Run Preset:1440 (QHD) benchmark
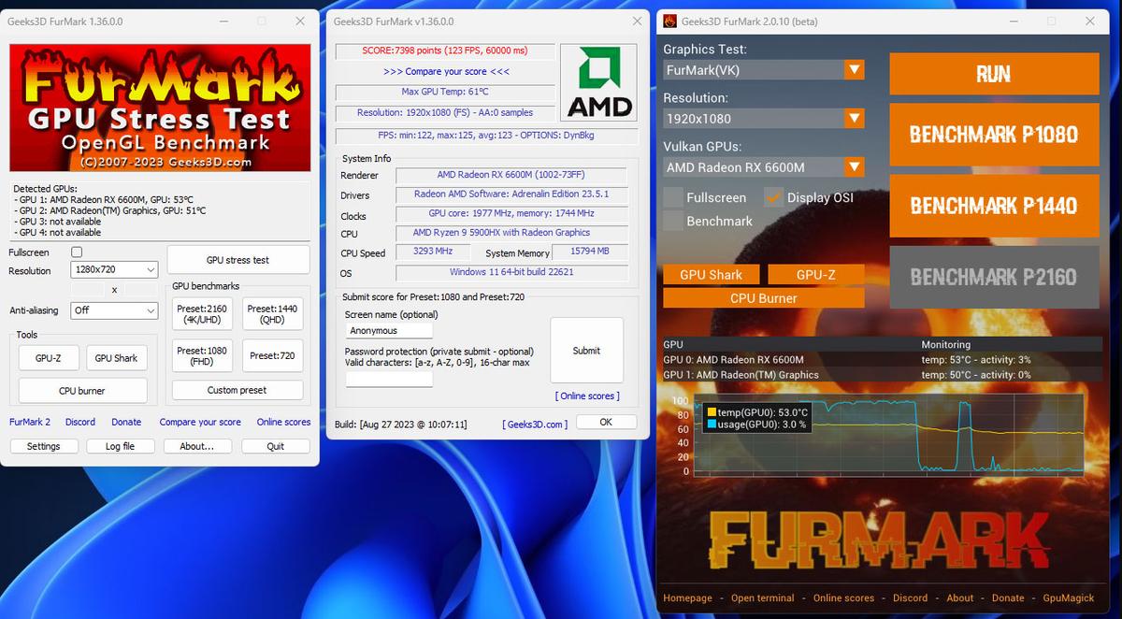 pos(273,314)
